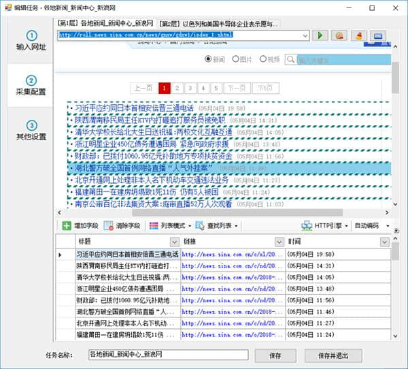The width and height of the screenshot is (408, 369).
Task: Expand the URL address dropdown arrow
Action: 304,35
